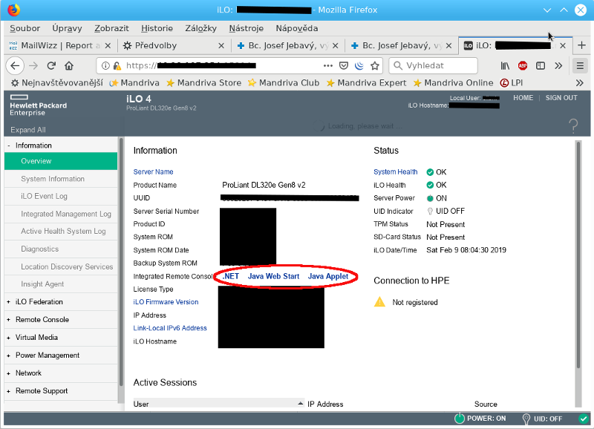Viewport: 594px width, 429px height.
Task: Launch Java Applet console link
Action: tap(328, 276)
